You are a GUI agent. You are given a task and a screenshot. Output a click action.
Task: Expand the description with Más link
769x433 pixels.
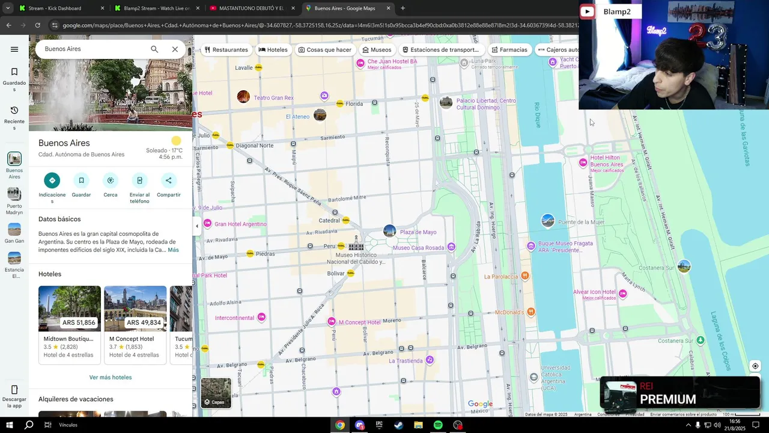click(173, 250)
